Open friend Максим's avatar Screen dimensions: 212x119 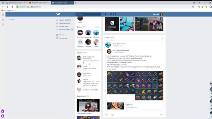tap(96, 33)
